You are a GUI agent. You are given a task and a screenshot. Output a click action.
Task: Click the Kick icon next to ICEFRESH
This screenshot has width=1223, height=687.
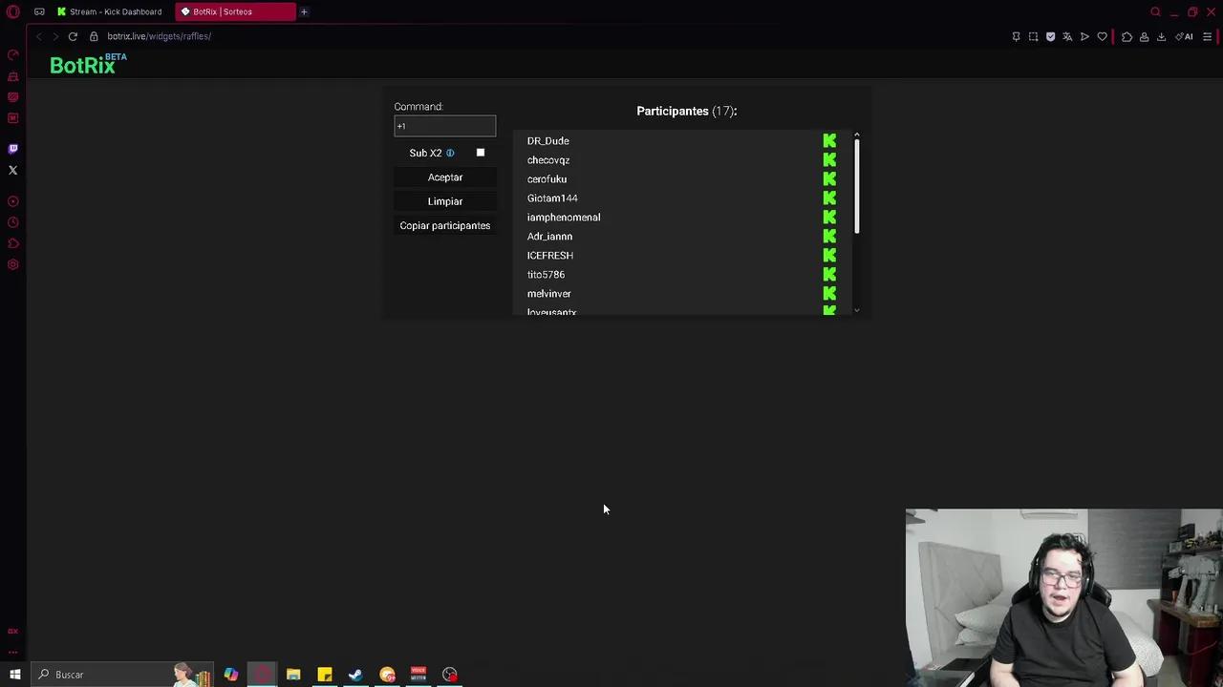pyautogui.click(x=829, y=255)
